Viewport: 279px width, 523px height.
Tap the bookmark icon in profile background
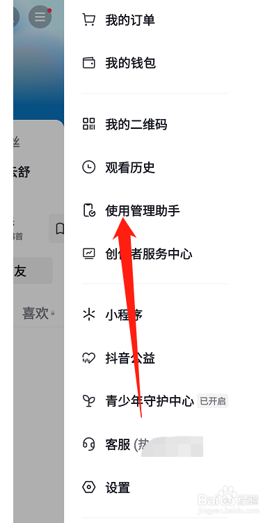point(59,228)
